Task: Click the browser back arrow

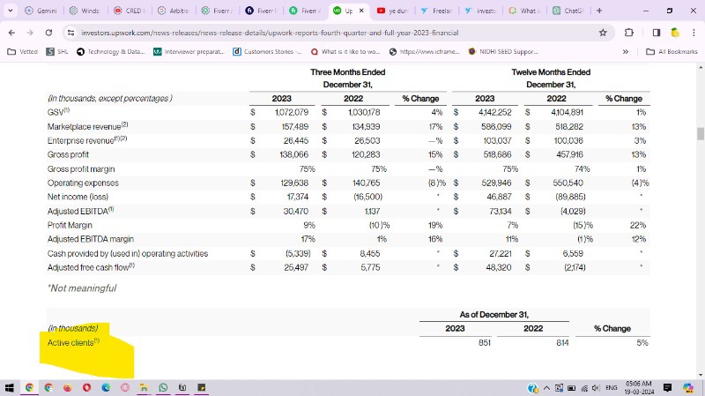Action: coord(11,33)
